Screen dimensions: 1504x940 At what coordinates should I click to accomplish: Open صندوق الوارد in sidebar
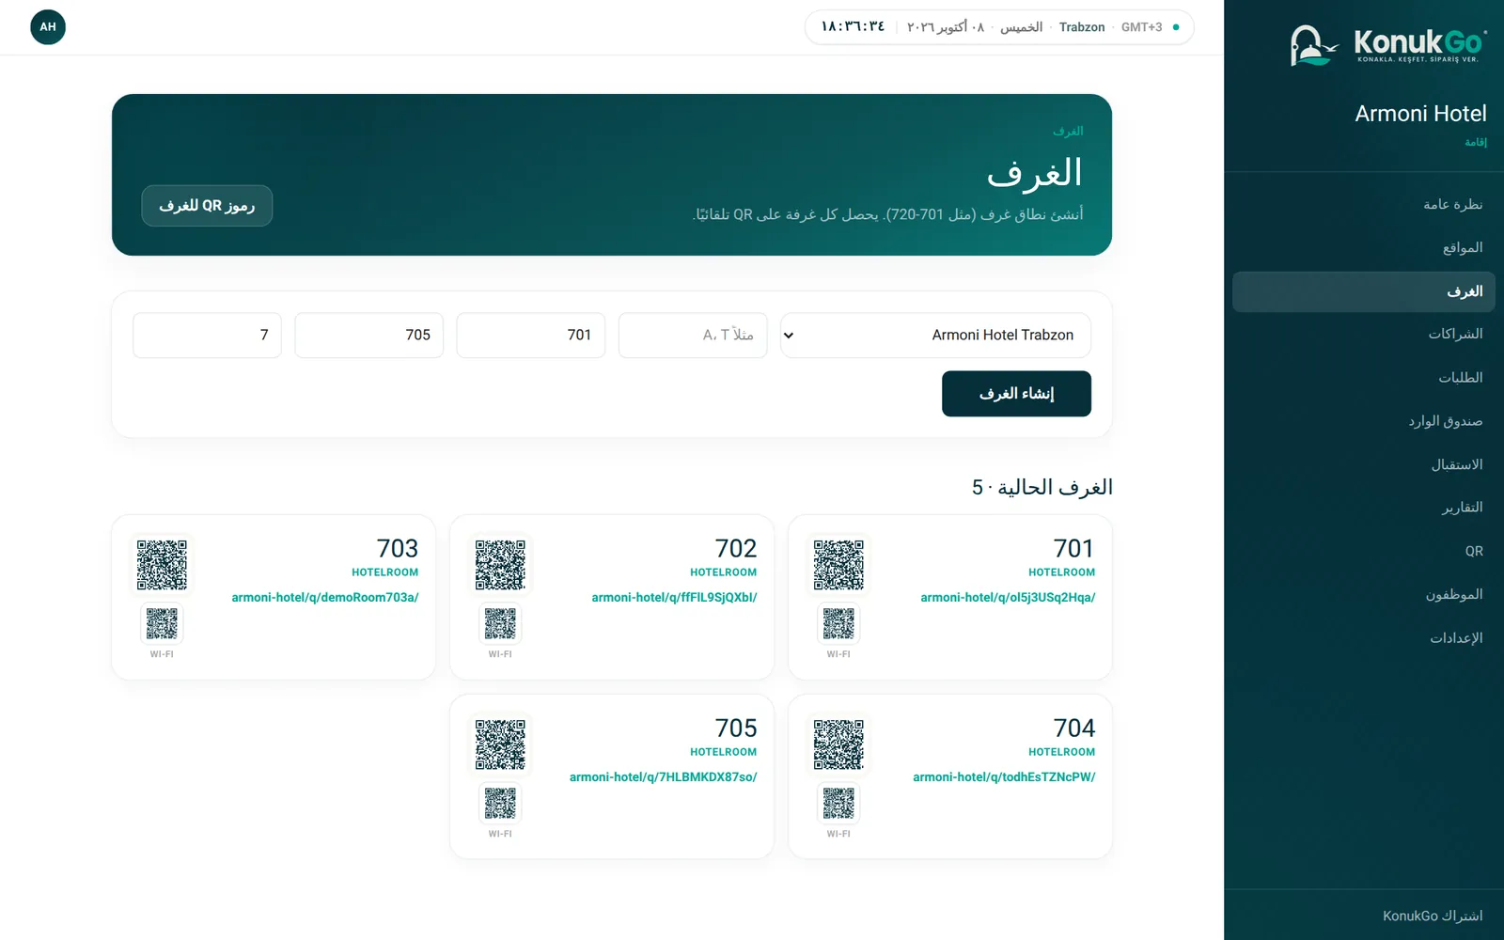[1364, 421]
